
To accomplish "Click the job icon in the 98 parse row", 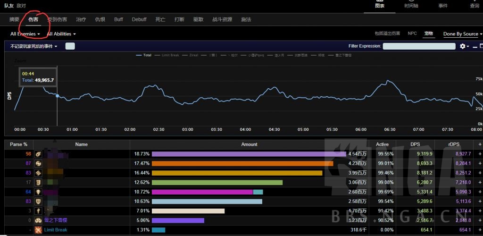I will [38, 154].
